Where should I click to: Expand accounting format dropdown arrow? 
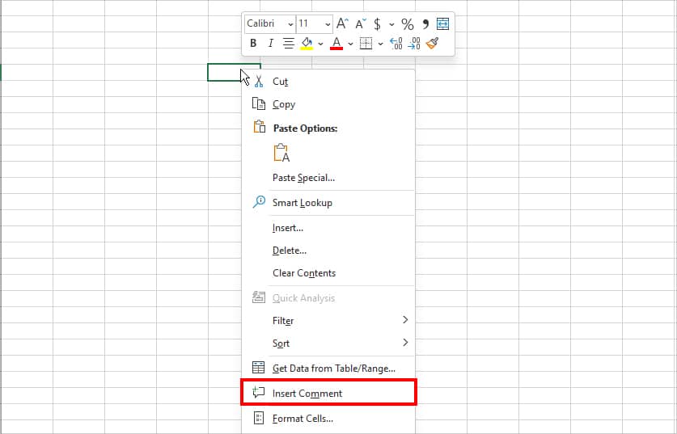pos(391,24)
